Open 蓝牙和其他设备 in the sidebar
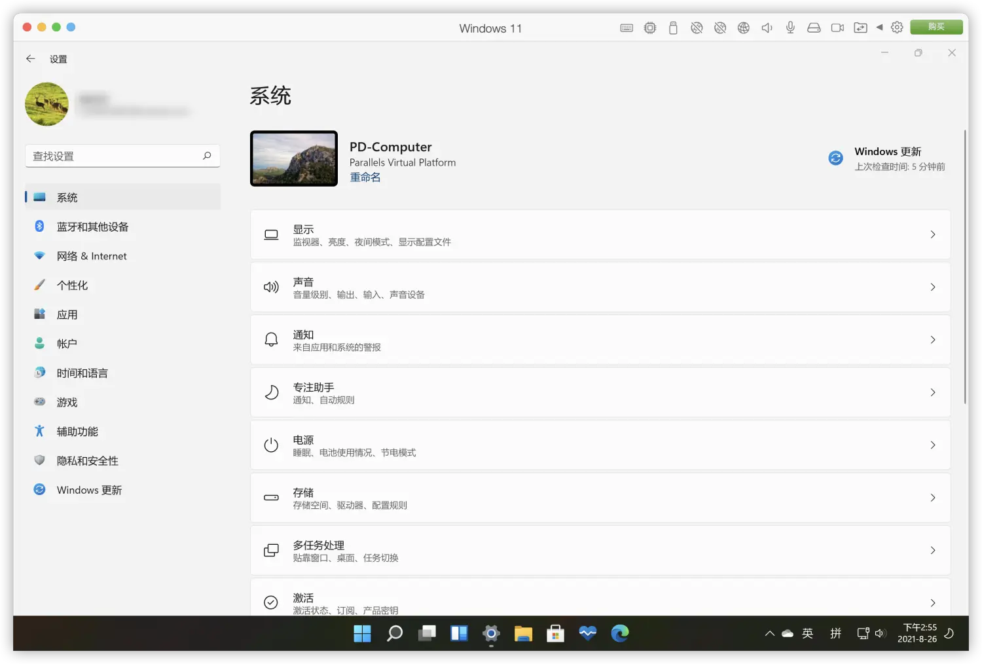982x664 pixels. click(122, 227)
